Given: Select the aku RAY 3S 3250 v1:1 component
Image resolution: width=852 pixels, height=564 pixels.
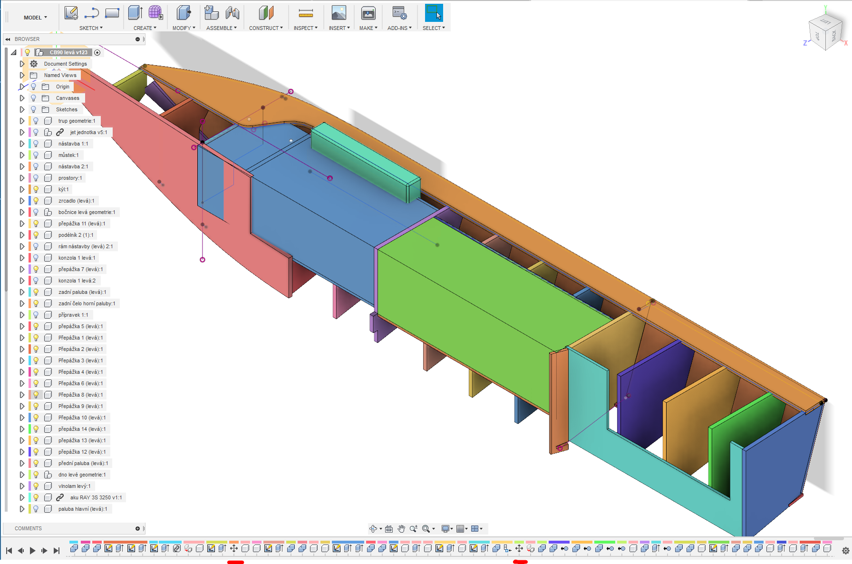Looking at the screenshot, I should (96, 497).
